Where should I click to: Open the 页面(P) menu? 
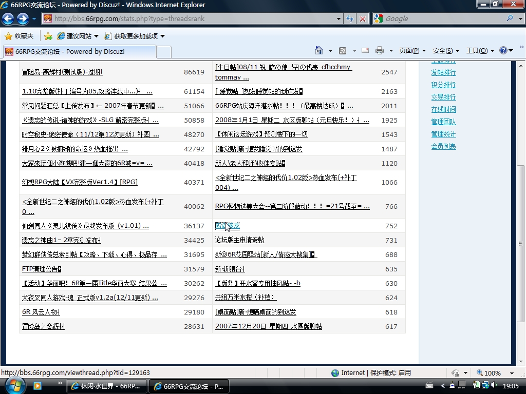tap(412, 51)
